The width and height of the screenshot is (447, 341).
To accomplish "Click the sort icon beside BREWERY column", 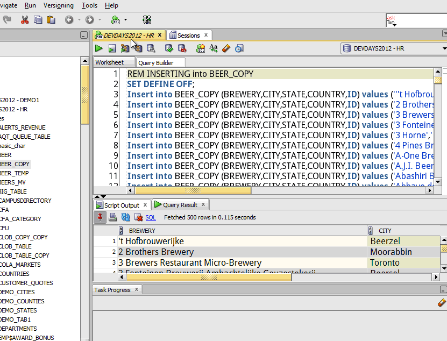I will click(x=121, y=230).
